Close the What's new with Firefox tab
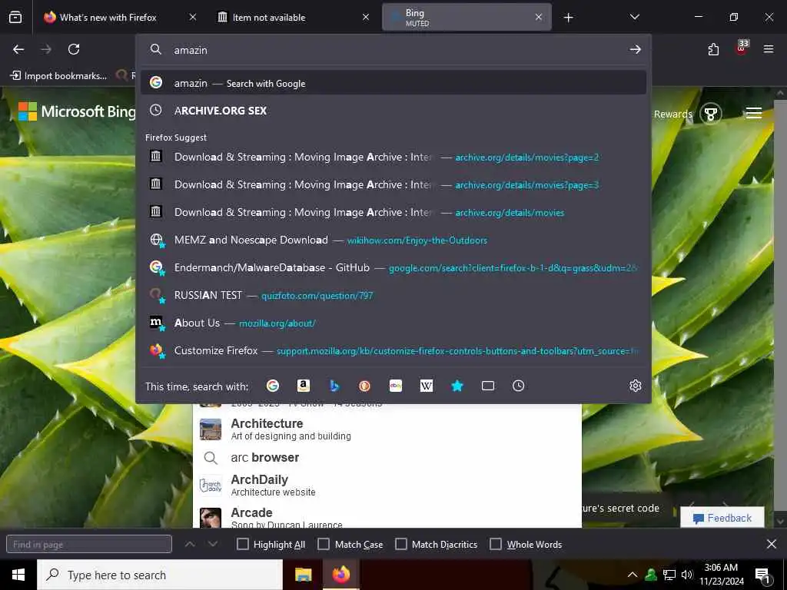The image size is (787, 590). 193,18
